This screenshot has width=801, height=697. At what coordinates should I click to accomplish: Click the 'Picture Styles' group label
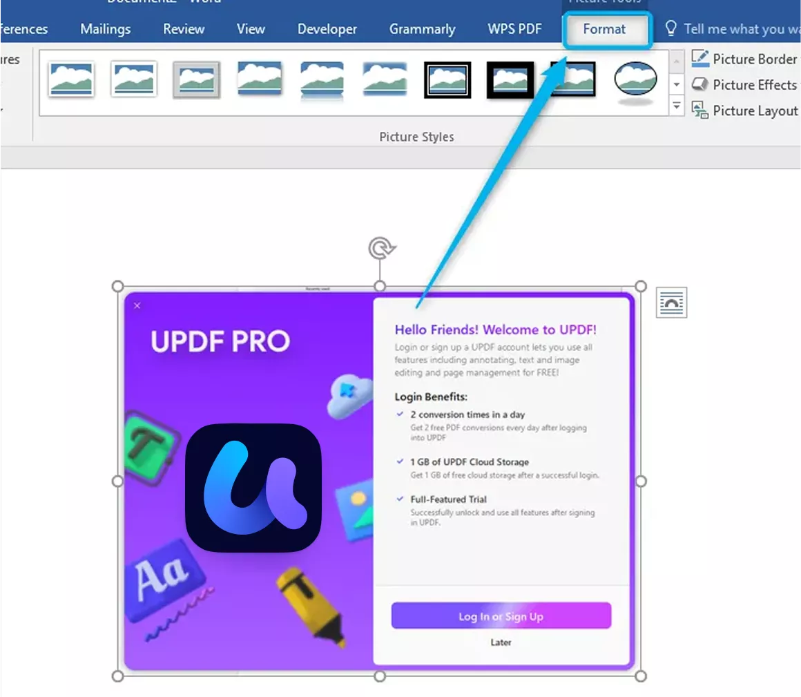pos(416,137)
